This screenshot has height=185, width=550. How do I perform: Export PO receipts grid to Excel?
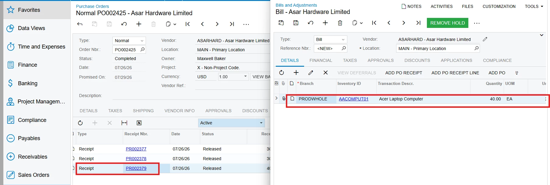coord(139,123)
